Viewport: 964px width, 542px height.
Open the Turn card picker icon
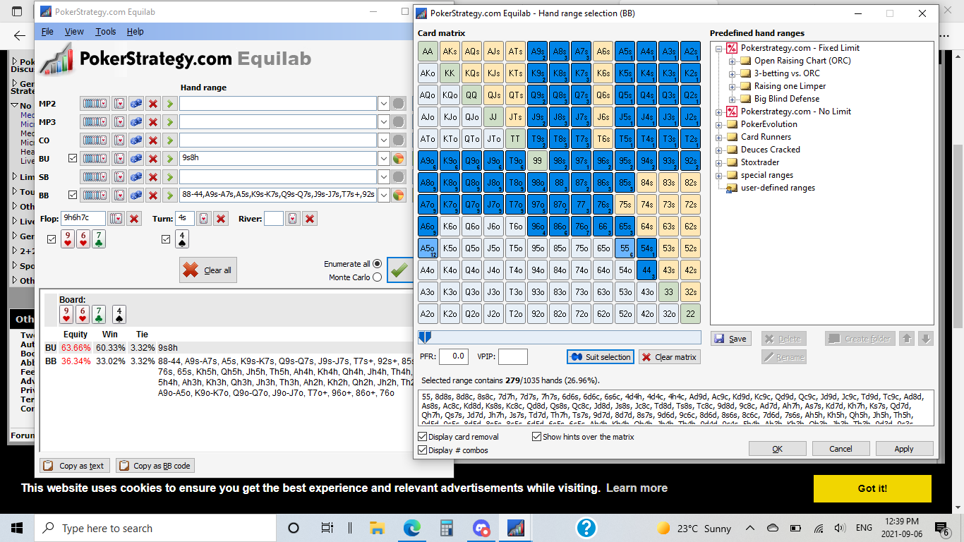click(204, 219)
